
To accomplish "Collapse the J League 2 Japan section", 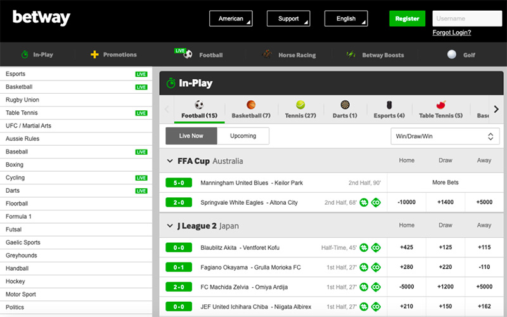I will pyautogui.click(x=170, y=226).
